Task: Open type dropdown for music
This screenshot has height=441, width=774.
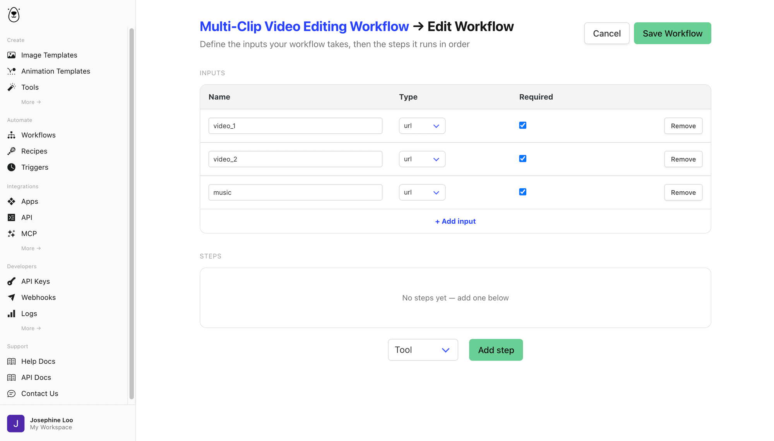Action: [x=422, y=192]
